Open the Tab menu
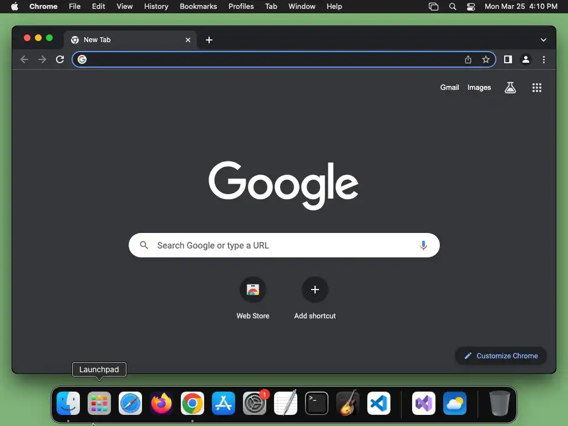The width and height of the screenshot is (568, 426). tap(271, 7)
